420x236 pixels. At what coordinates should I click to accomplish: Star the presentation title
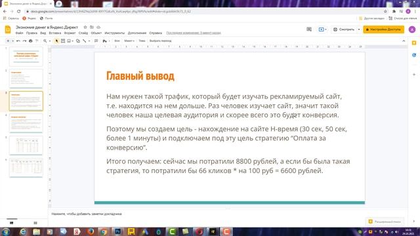85,28
